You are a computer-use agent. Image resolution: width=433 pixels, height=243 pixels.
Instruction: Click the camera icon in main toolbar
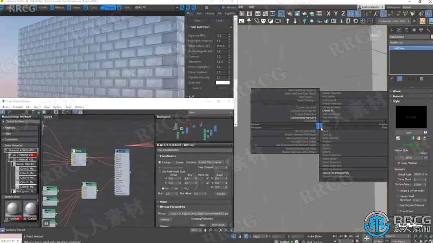click(x=278, y=21)
